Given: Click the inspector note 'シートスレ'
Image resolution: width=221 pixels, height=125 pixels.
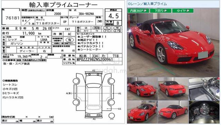Looking at the screenshot, I should click(x=10, y=85).
